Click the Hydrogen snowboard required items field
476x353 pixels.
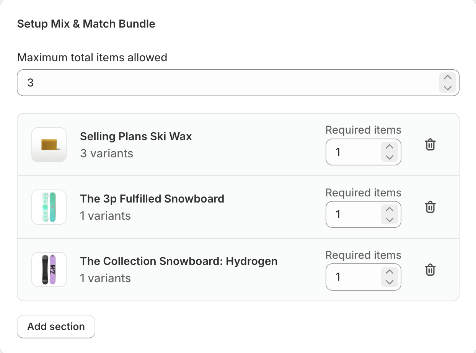coord(353,277)
